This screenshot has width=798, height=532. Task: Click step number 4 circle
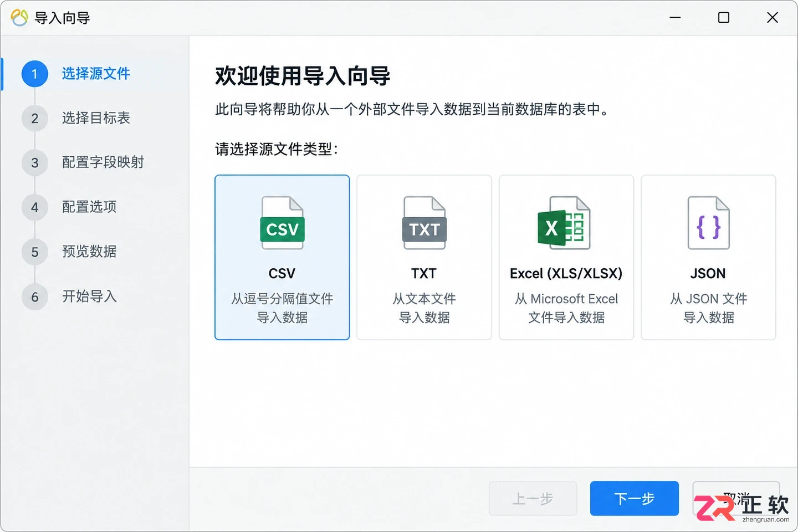click(x=35, y=207)
